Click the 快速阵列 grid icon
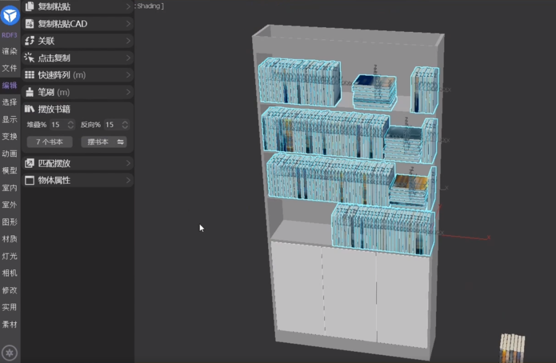Viewport: 556px width, 363px height. coord(30,75)
